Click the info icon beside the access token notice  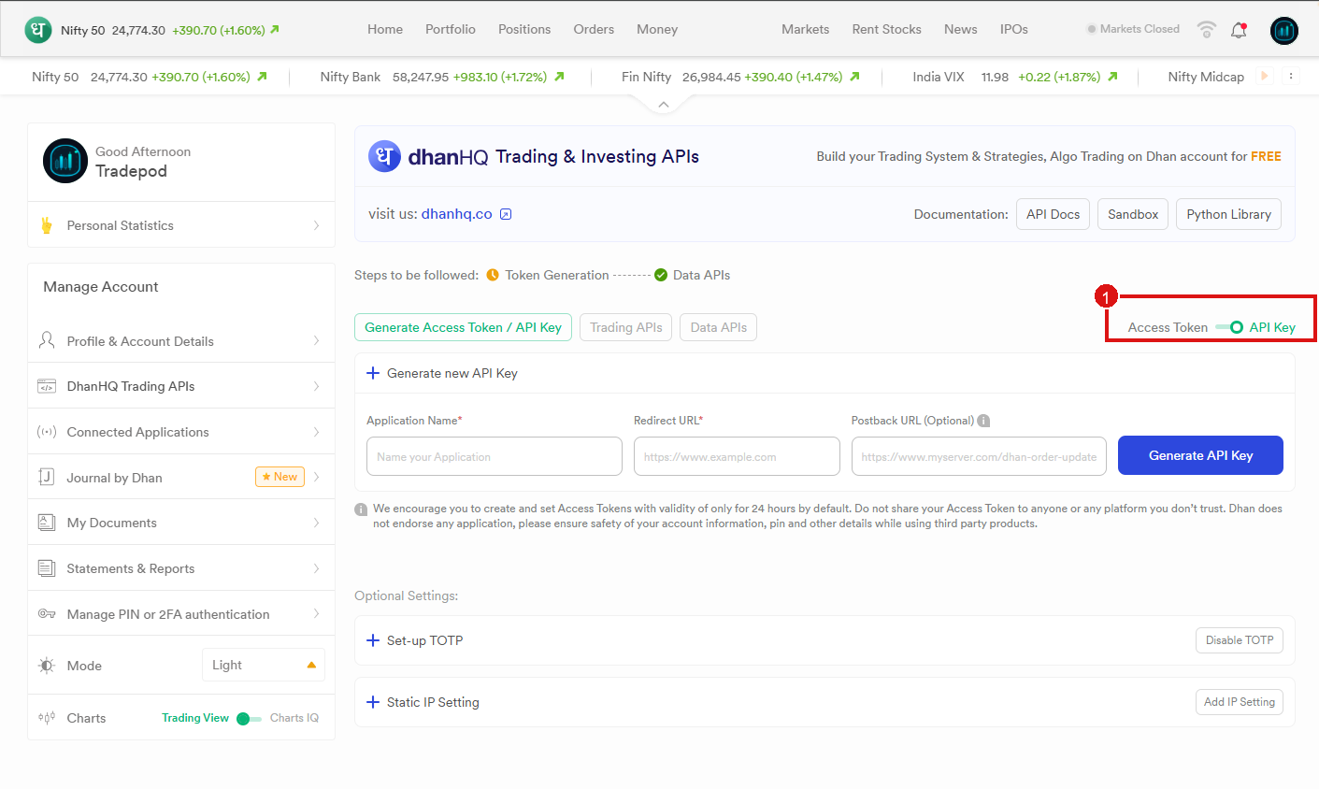click(x=361, y=509)
